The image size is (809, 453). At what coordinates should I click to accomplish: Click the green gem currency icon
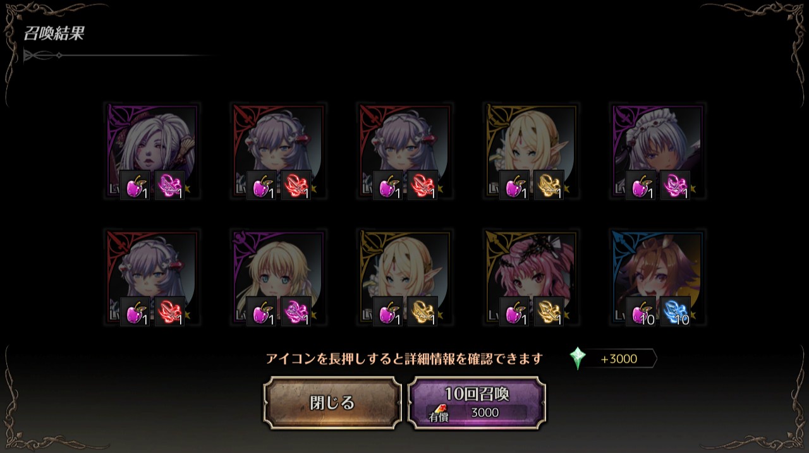[x=577, y=358]
